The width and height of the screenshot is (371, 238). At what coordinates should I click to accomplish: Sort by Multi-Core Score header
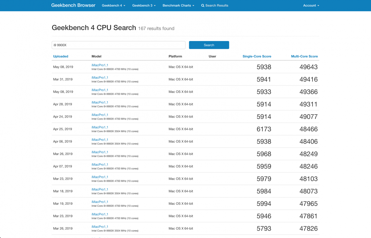304,56
